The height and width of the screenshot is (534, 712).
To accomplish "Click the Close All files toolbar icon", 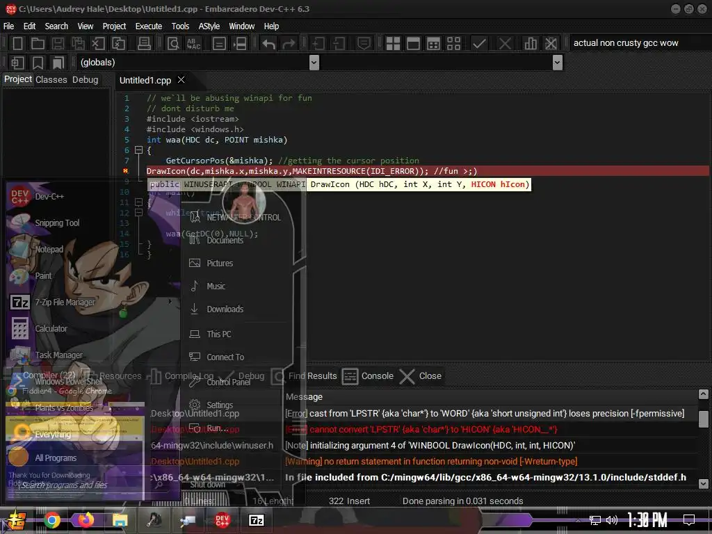I will click(118, 44).
